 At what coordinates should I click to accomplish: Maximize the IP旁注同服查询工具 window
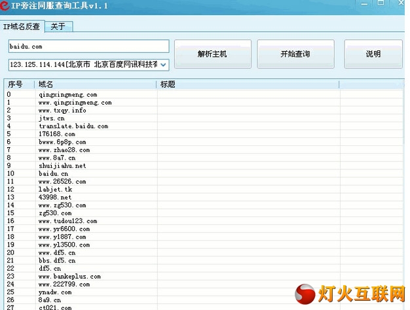click(381, 3)
